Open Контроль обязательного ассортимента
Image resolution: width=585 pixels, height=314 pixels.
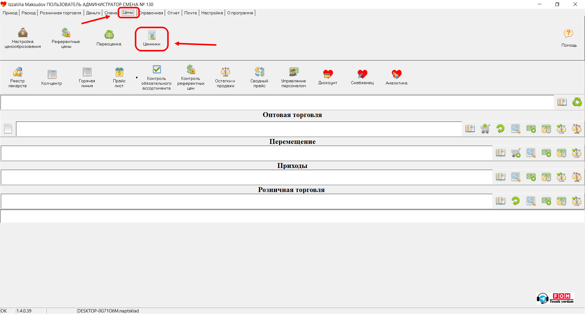pos(157,77)
